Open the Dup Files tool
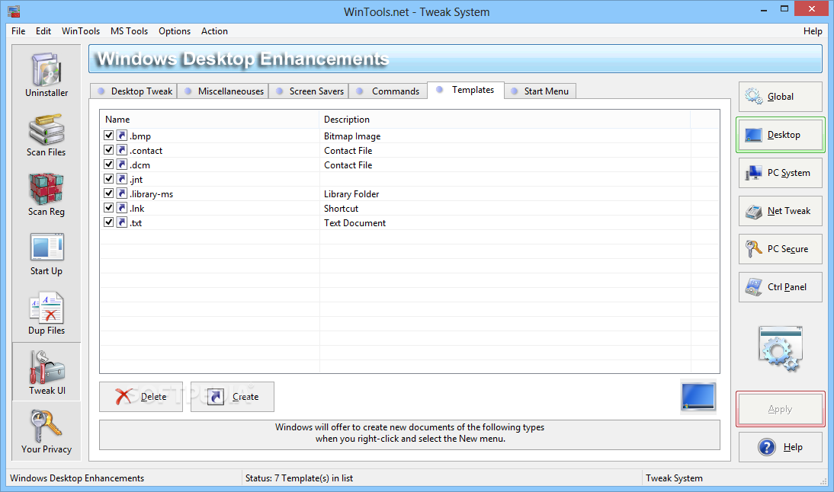Viewport: 834px width, 492px height. click(x=47, y=313)
